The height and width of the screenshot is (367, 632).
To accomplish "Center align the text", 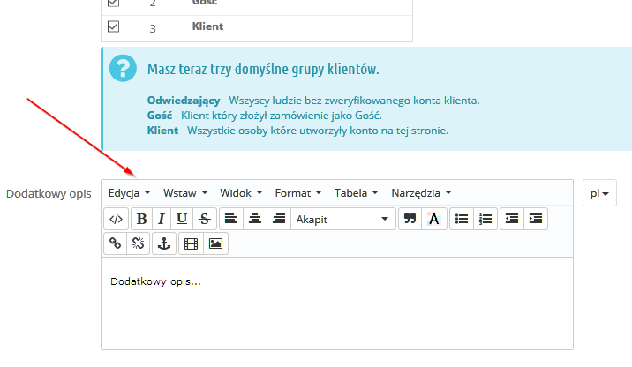I will [255, 220].
